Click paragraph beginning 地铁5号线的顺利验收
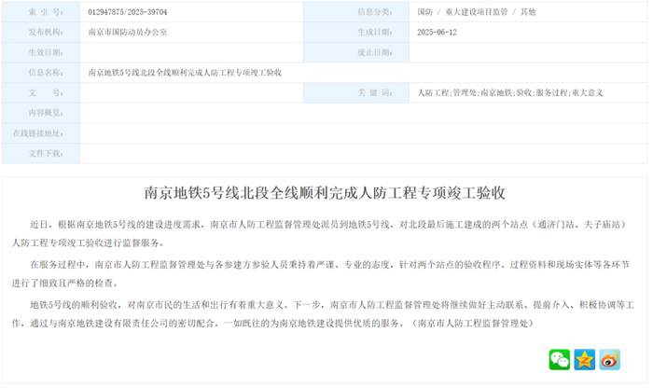Screen dimensions: 653x388 [x=323, y=314]
